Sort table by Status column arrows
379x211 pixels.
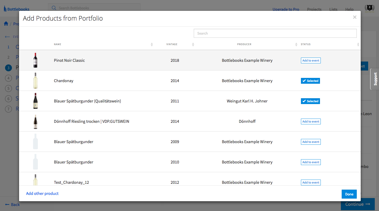[x=358, y=44]
